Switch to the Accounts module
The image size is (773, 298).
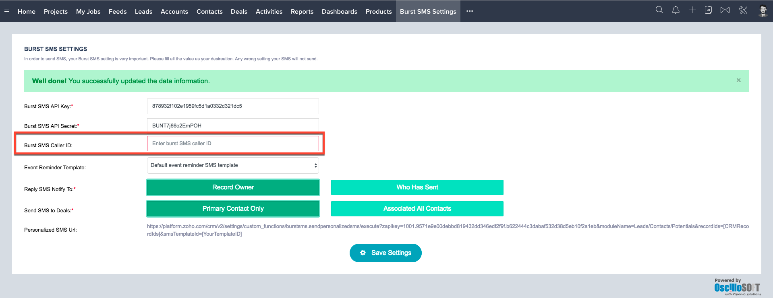click(x=174, y=12)
